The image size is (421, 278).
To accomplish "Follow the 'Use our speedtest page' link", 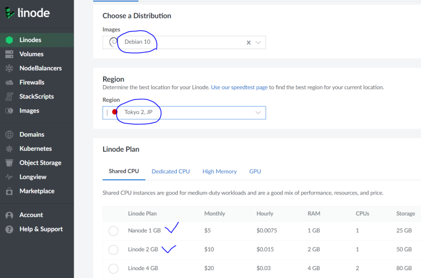I will 239,87.
